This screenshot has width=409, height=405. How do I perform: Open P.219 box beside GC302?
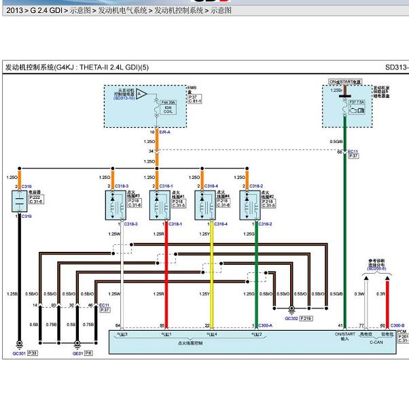tap(306, 319)
